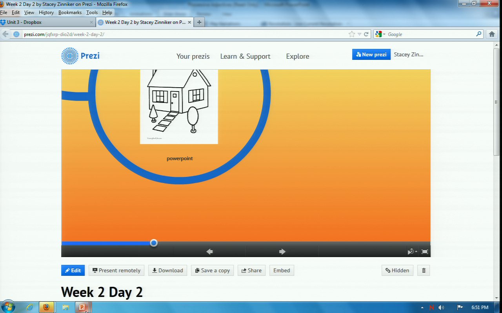The width and height of the screenshot is (502, 313).
Task: Open Firefox home page icon
Action: (492, 34)
